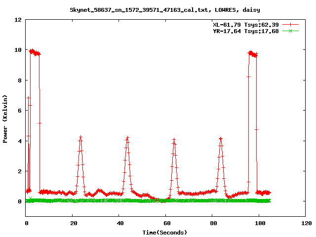Screen dimensions: 316x237
Task: Click the Time(Seconds) x-axis label
Action: 165,233
